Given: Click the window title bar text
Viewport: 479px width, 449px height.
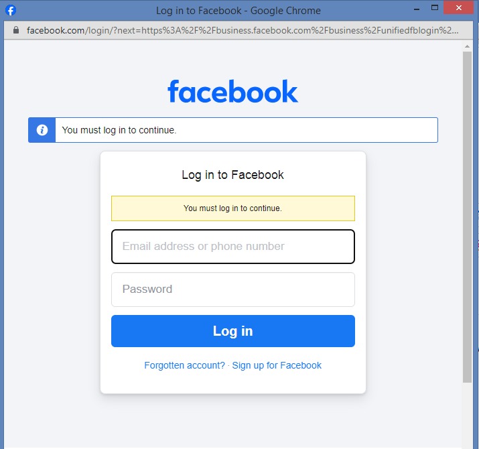Looking at the screenshot, I should click(238, 11).
